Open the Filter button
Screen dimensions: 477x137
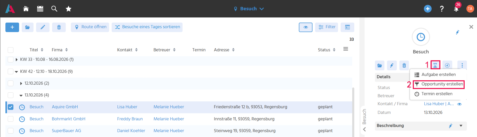[x=327, y=27]
